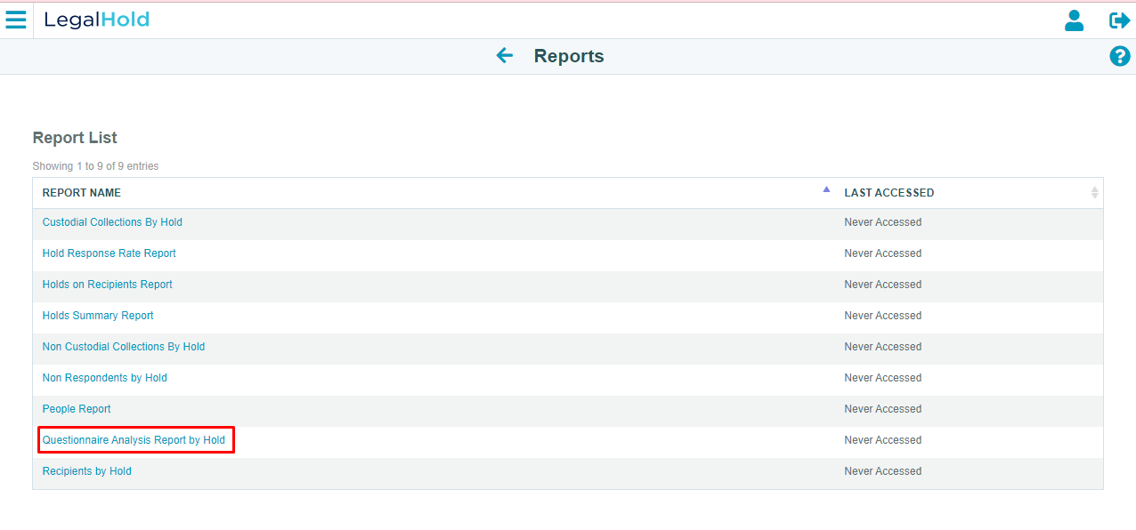Open Holds Summary Report
This screenshot has height=530, width=1136.
coord(98,316)
